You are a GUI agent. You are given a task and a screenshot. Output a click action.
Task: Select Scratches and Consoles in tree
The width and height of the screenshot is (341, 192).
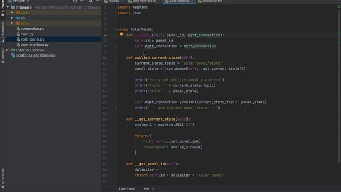click(36, 55)
